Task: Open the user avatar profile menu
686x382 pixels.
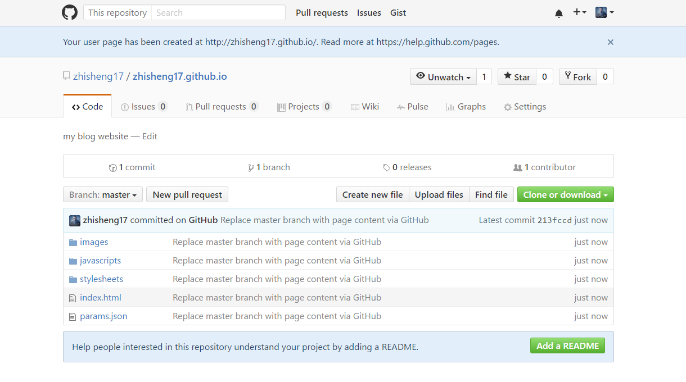Action: click(x=604, y=12)
